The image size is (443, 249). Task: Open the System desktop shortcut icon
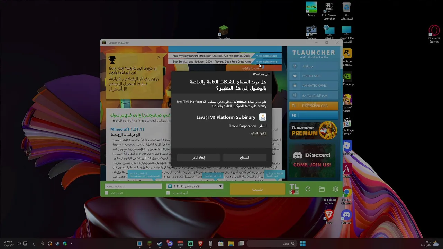(x=311, y=32)
